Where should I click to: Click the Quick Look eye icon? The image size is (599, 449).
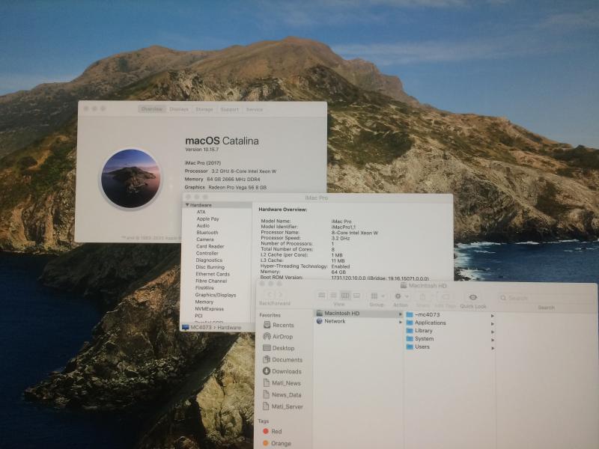[x=473, y=297]
